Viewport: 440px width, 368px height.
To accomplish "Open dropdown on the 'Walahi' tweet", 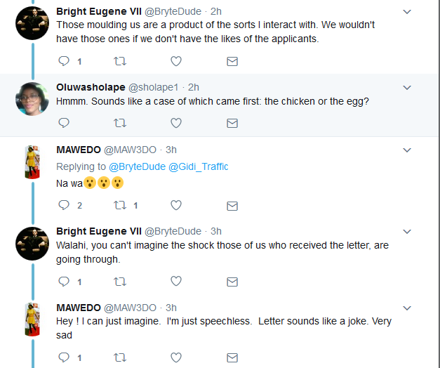I will [407, 231].
